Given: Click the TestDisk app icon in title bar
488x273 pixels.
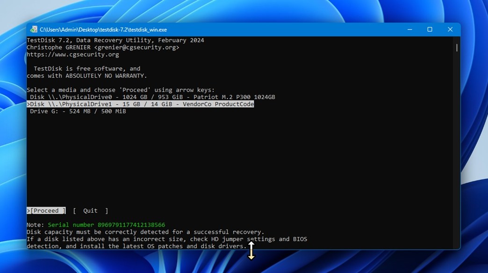Looking at the screenshot, I should point(34,29).
